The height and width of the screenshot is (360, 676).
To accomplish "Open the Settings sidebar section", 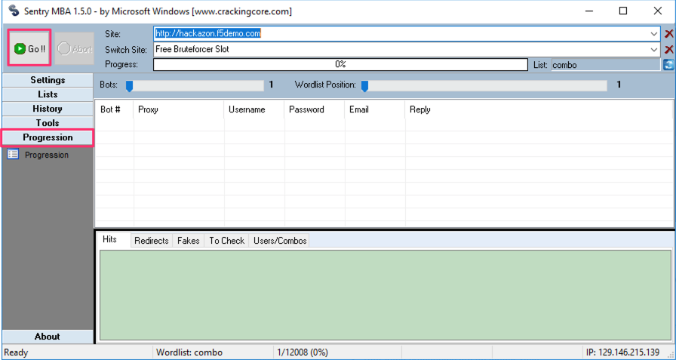I will click(48, 80).
